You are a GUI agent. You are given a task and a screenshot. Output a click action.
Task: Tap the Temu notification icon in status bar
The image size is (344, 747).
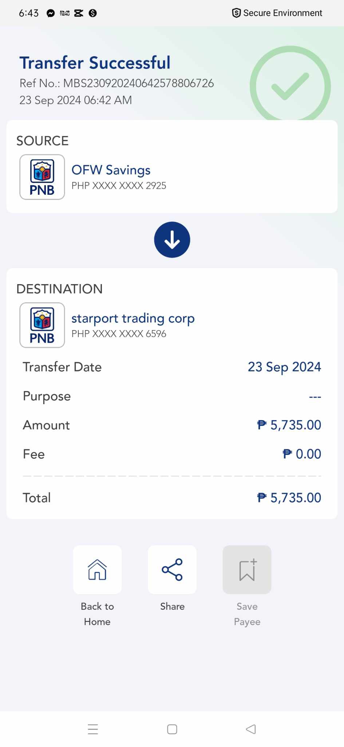point(65,13)
